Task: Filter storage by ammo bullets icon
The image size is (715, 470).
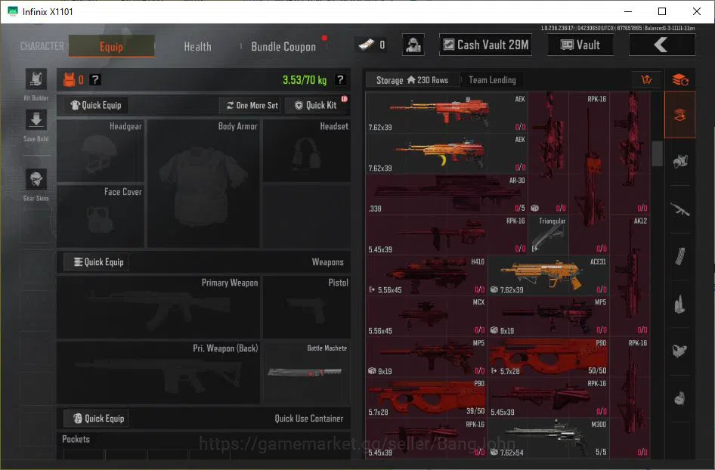Action: point(680,304)
